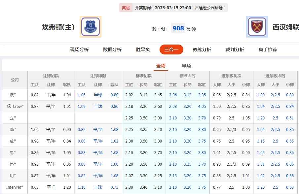Switch to the 半场 tab
Screen dimensions: 299x194
[187, 65]
